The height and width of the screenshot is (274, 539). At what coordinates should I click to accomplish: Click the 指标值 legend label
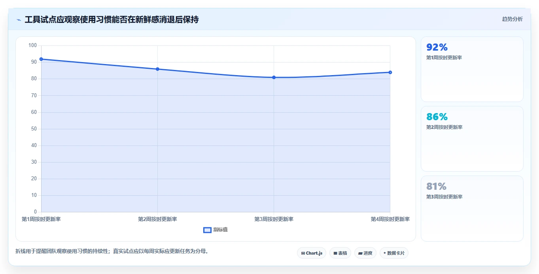tap(220, 230)
